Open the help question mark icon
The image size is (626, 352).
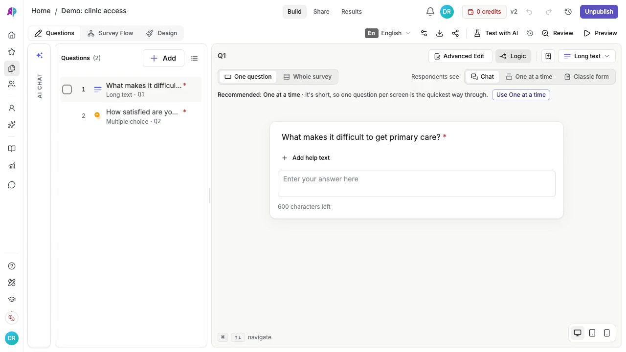pyautogui.click(x=12, y=266)
